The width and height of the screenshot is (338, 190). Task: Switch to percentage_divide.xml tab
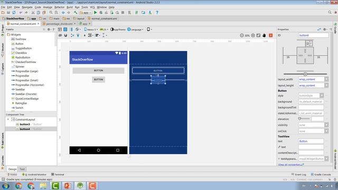59,24
